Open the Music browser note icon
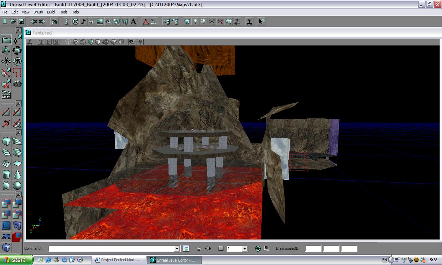Image resolution: width=442 pixels, height=265 pixels. [x=84, y=21]
